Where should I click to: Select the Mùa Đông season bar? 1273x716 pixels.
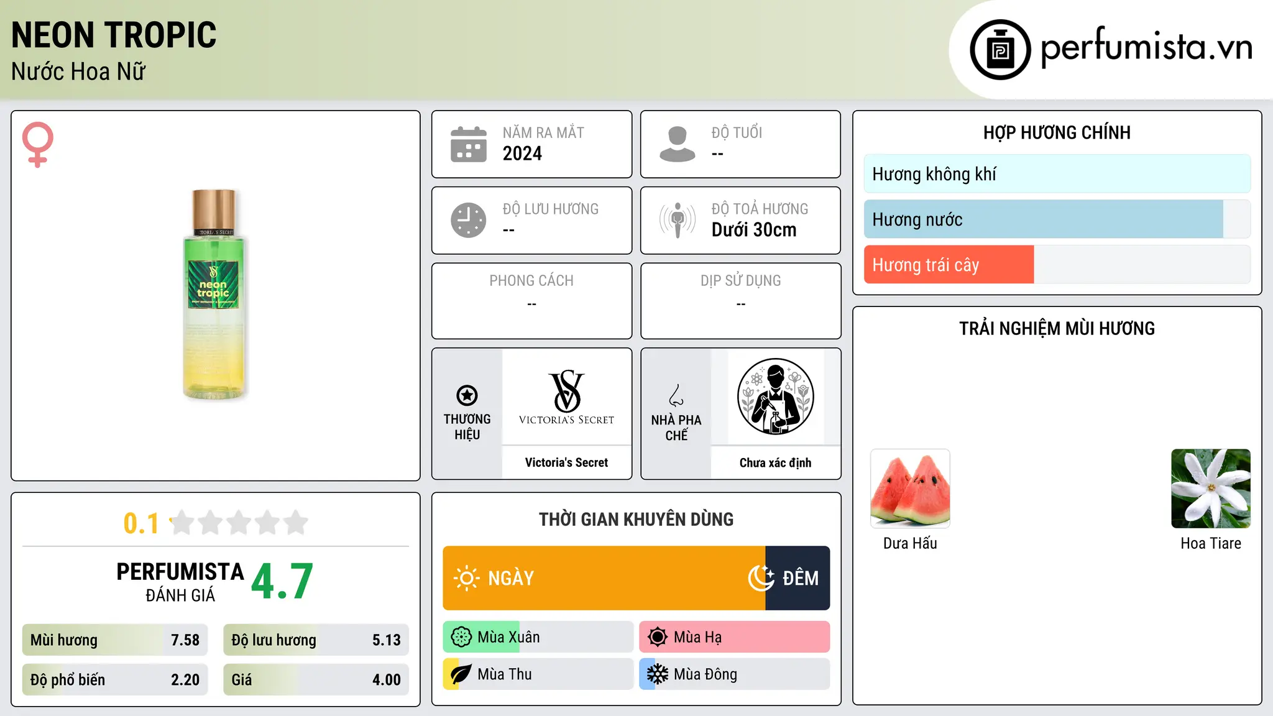735,674
